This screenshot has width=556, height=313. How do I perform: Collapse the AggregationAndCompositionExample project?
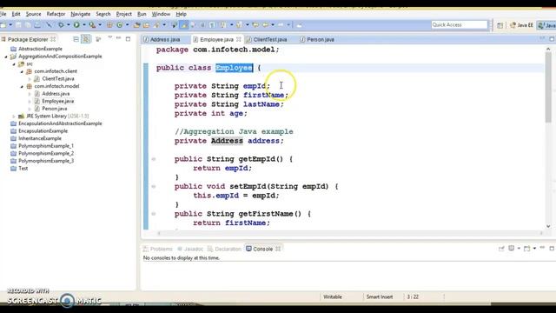coord(6,57)
